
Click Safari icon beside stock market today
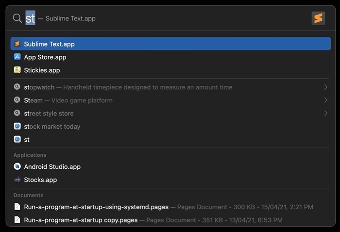17,127
